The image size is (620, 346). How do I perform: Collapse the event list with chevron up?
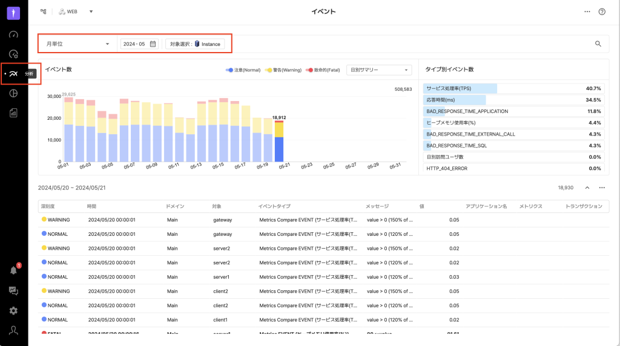tap(587, 188)
